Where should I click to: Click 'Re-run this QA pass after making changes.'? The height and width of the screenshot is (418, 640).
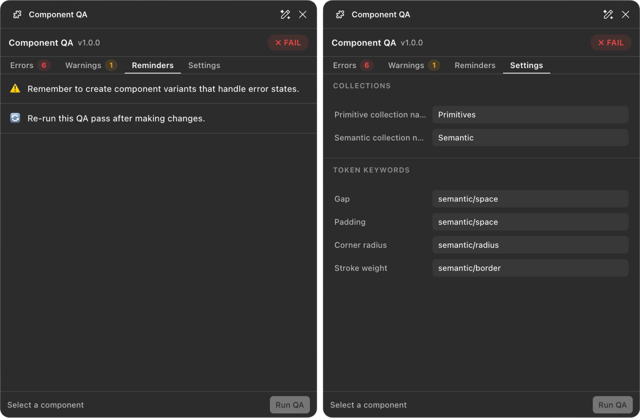(116, 118)
